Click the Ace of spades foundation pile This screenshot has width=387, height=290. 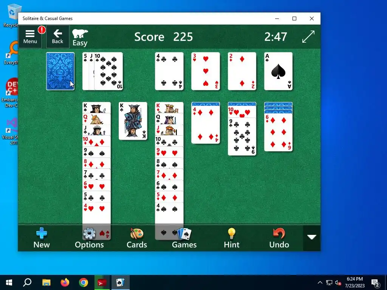(278, 71)
